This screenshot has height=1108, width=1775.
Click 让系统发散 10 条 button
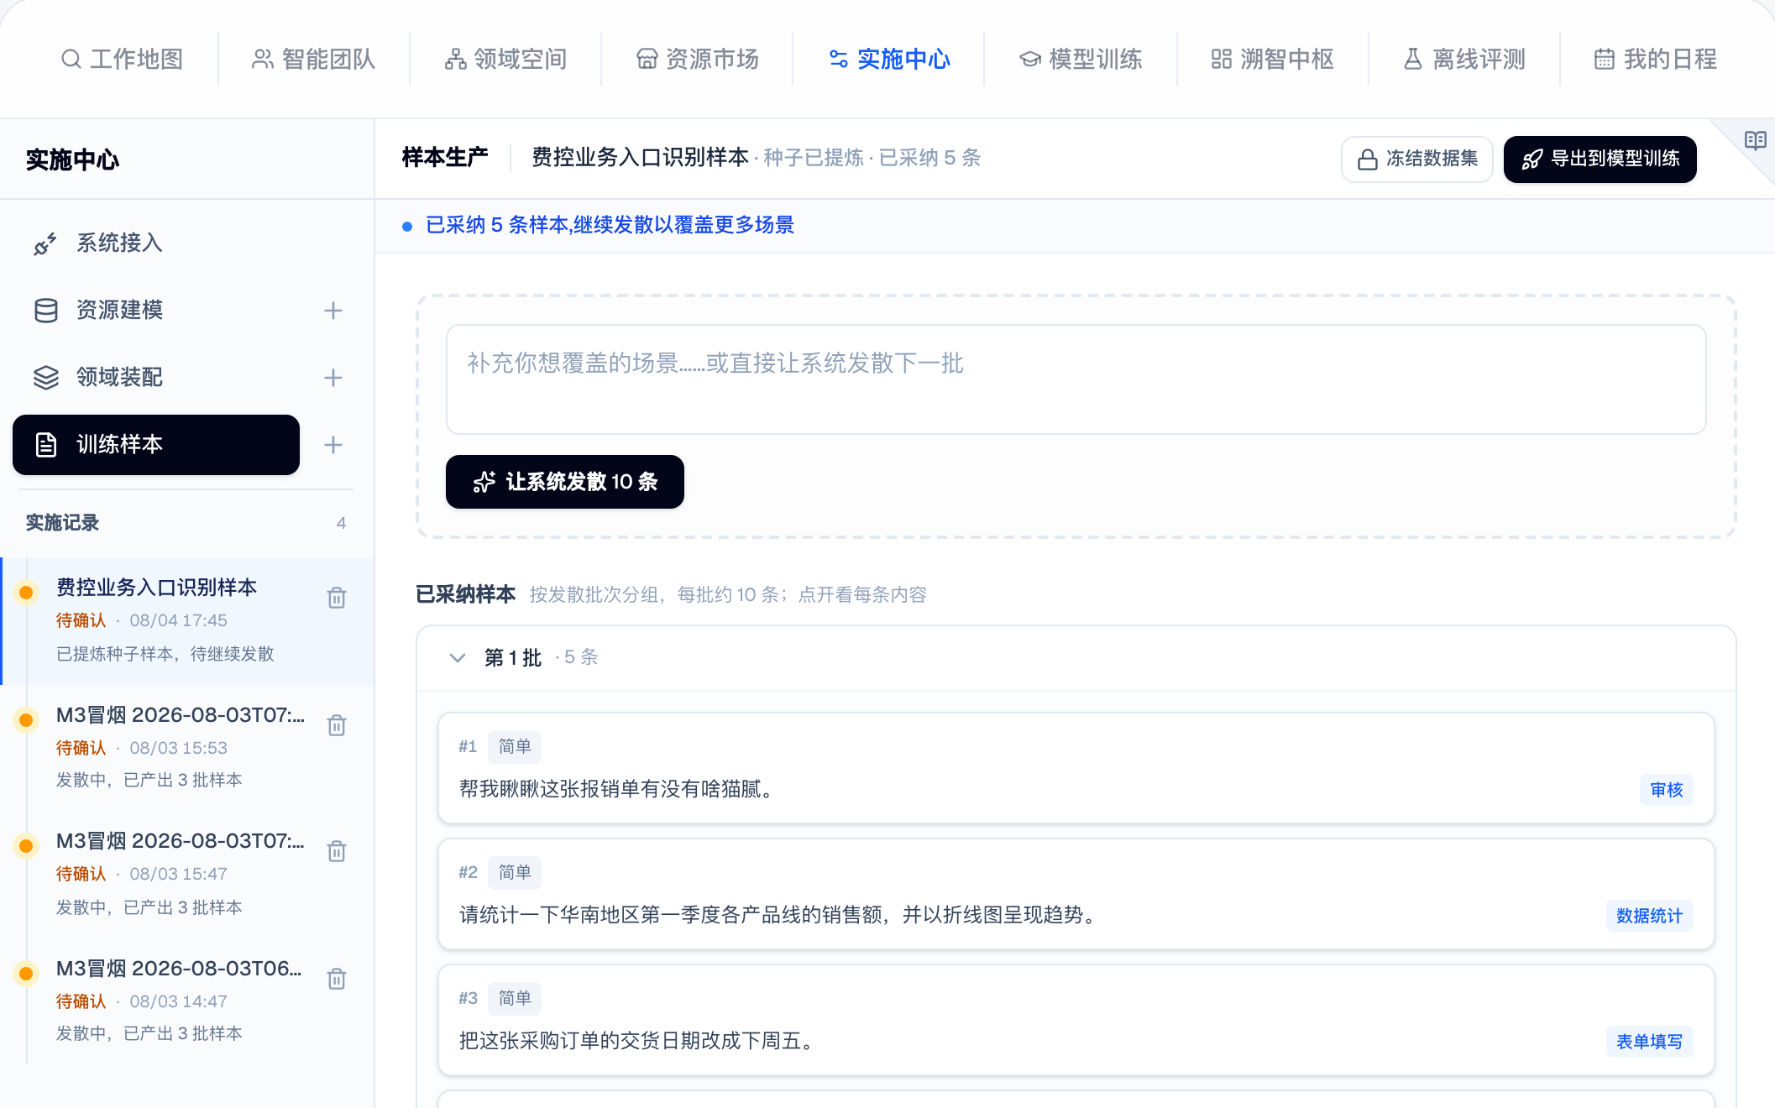[565, 482]
